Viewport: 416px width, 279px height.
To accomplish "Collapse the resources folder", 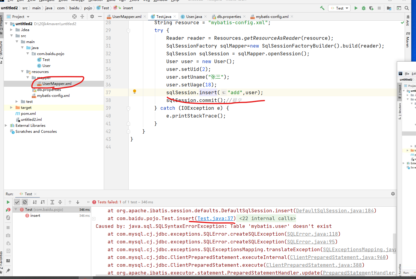I will pyautogui.click(x=22, y=71).
